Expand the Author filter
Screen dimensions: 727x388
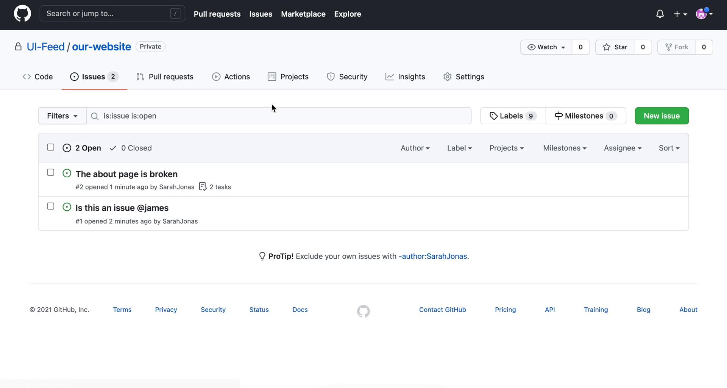(415, 148)
